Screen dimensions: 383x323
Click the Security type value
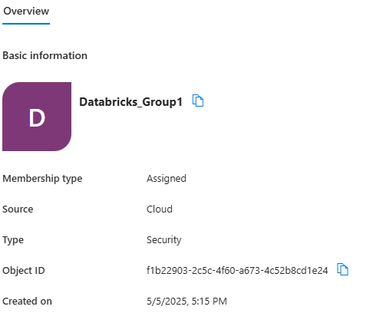pyautogui.click(x=164, y=240)
